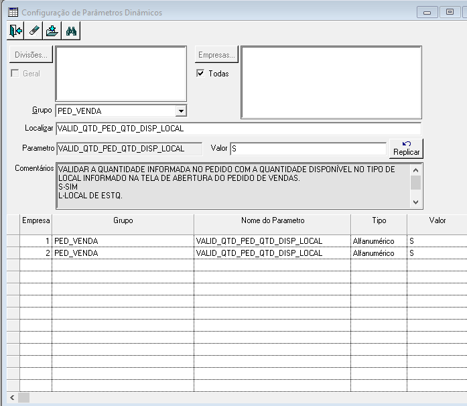Focus the Localizar input field

click(x=239, y=129)
